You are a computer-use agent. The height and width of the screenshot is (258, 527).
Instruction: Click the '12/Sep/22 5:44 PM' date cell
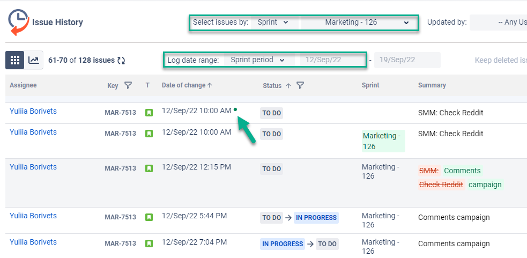click(x=194, y=216)
